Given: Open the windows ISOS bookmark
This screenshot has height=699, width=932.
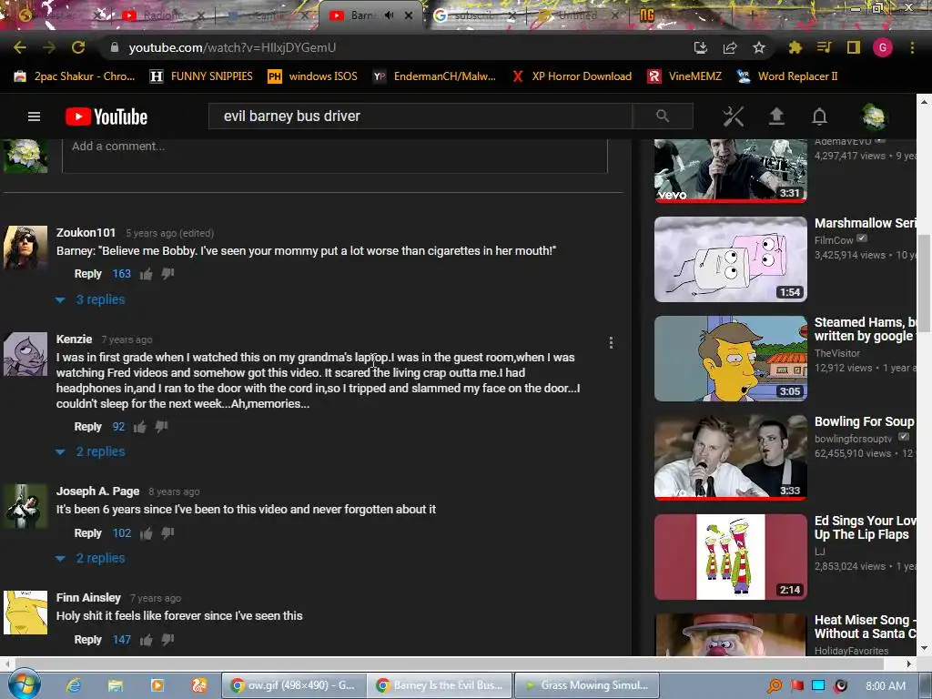Looking at the screenshot, I should click(x=313, y=76).
